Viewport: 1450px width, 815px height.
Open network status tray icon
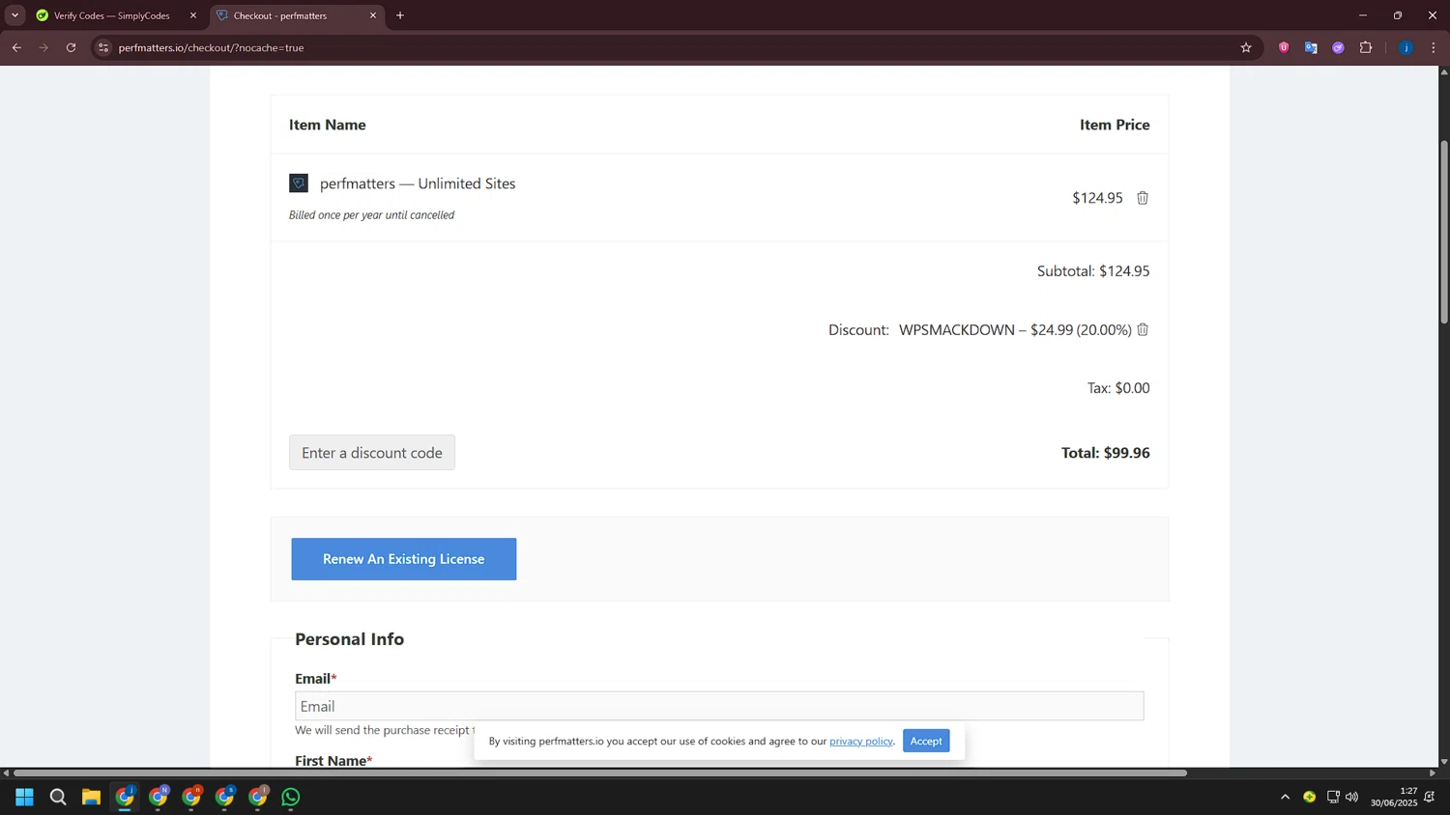click(x=1333, y=797)
